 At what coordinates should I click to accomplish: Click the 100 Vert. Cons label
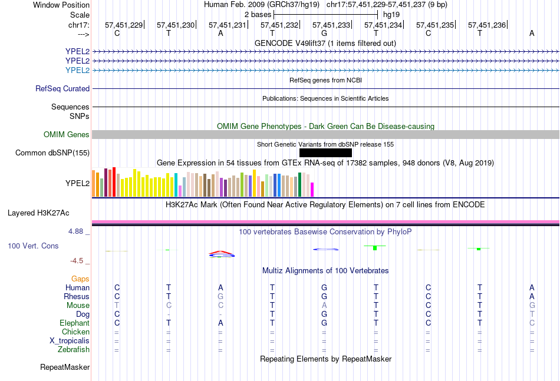click(33, 246)
